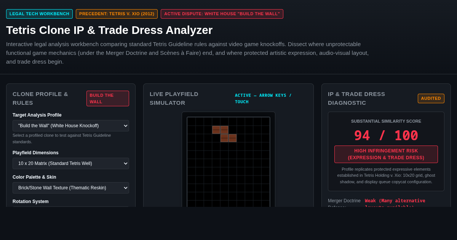Click the Precedent: Tetris v. Xio tag
The height and width of the screenshot is (240, 457).
coord(117,14)
